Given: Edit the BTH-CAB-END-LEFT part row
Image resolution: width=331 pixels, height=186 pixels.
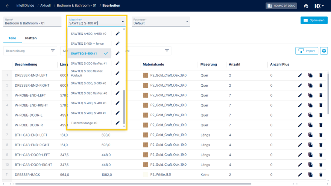Looking at the screenshot, I should pyautogui.click(x=300, y=135).
